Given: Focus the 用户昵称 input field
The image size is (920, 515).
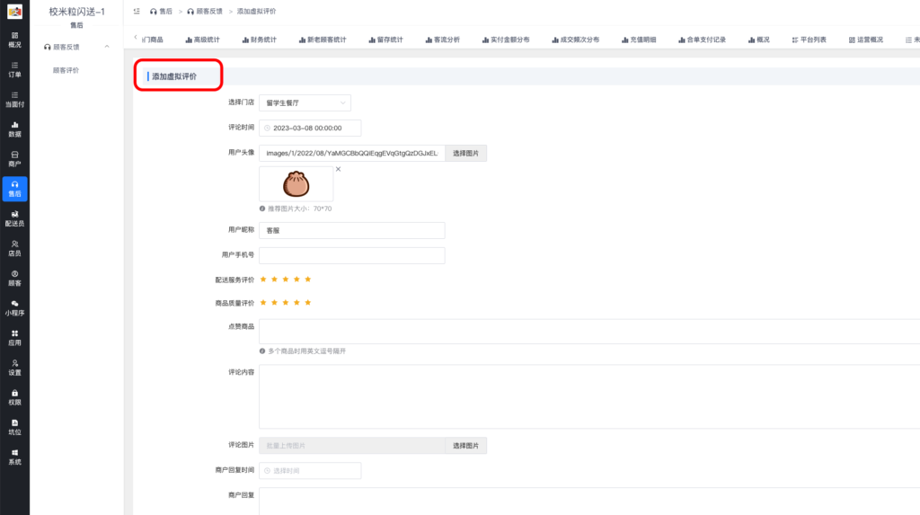Looking at the screenshot, I should [x=352, y=230].
